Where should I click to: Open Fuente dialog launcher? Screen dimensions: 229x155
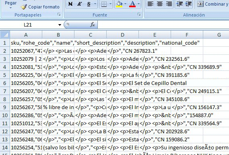(x=139, y=14)
